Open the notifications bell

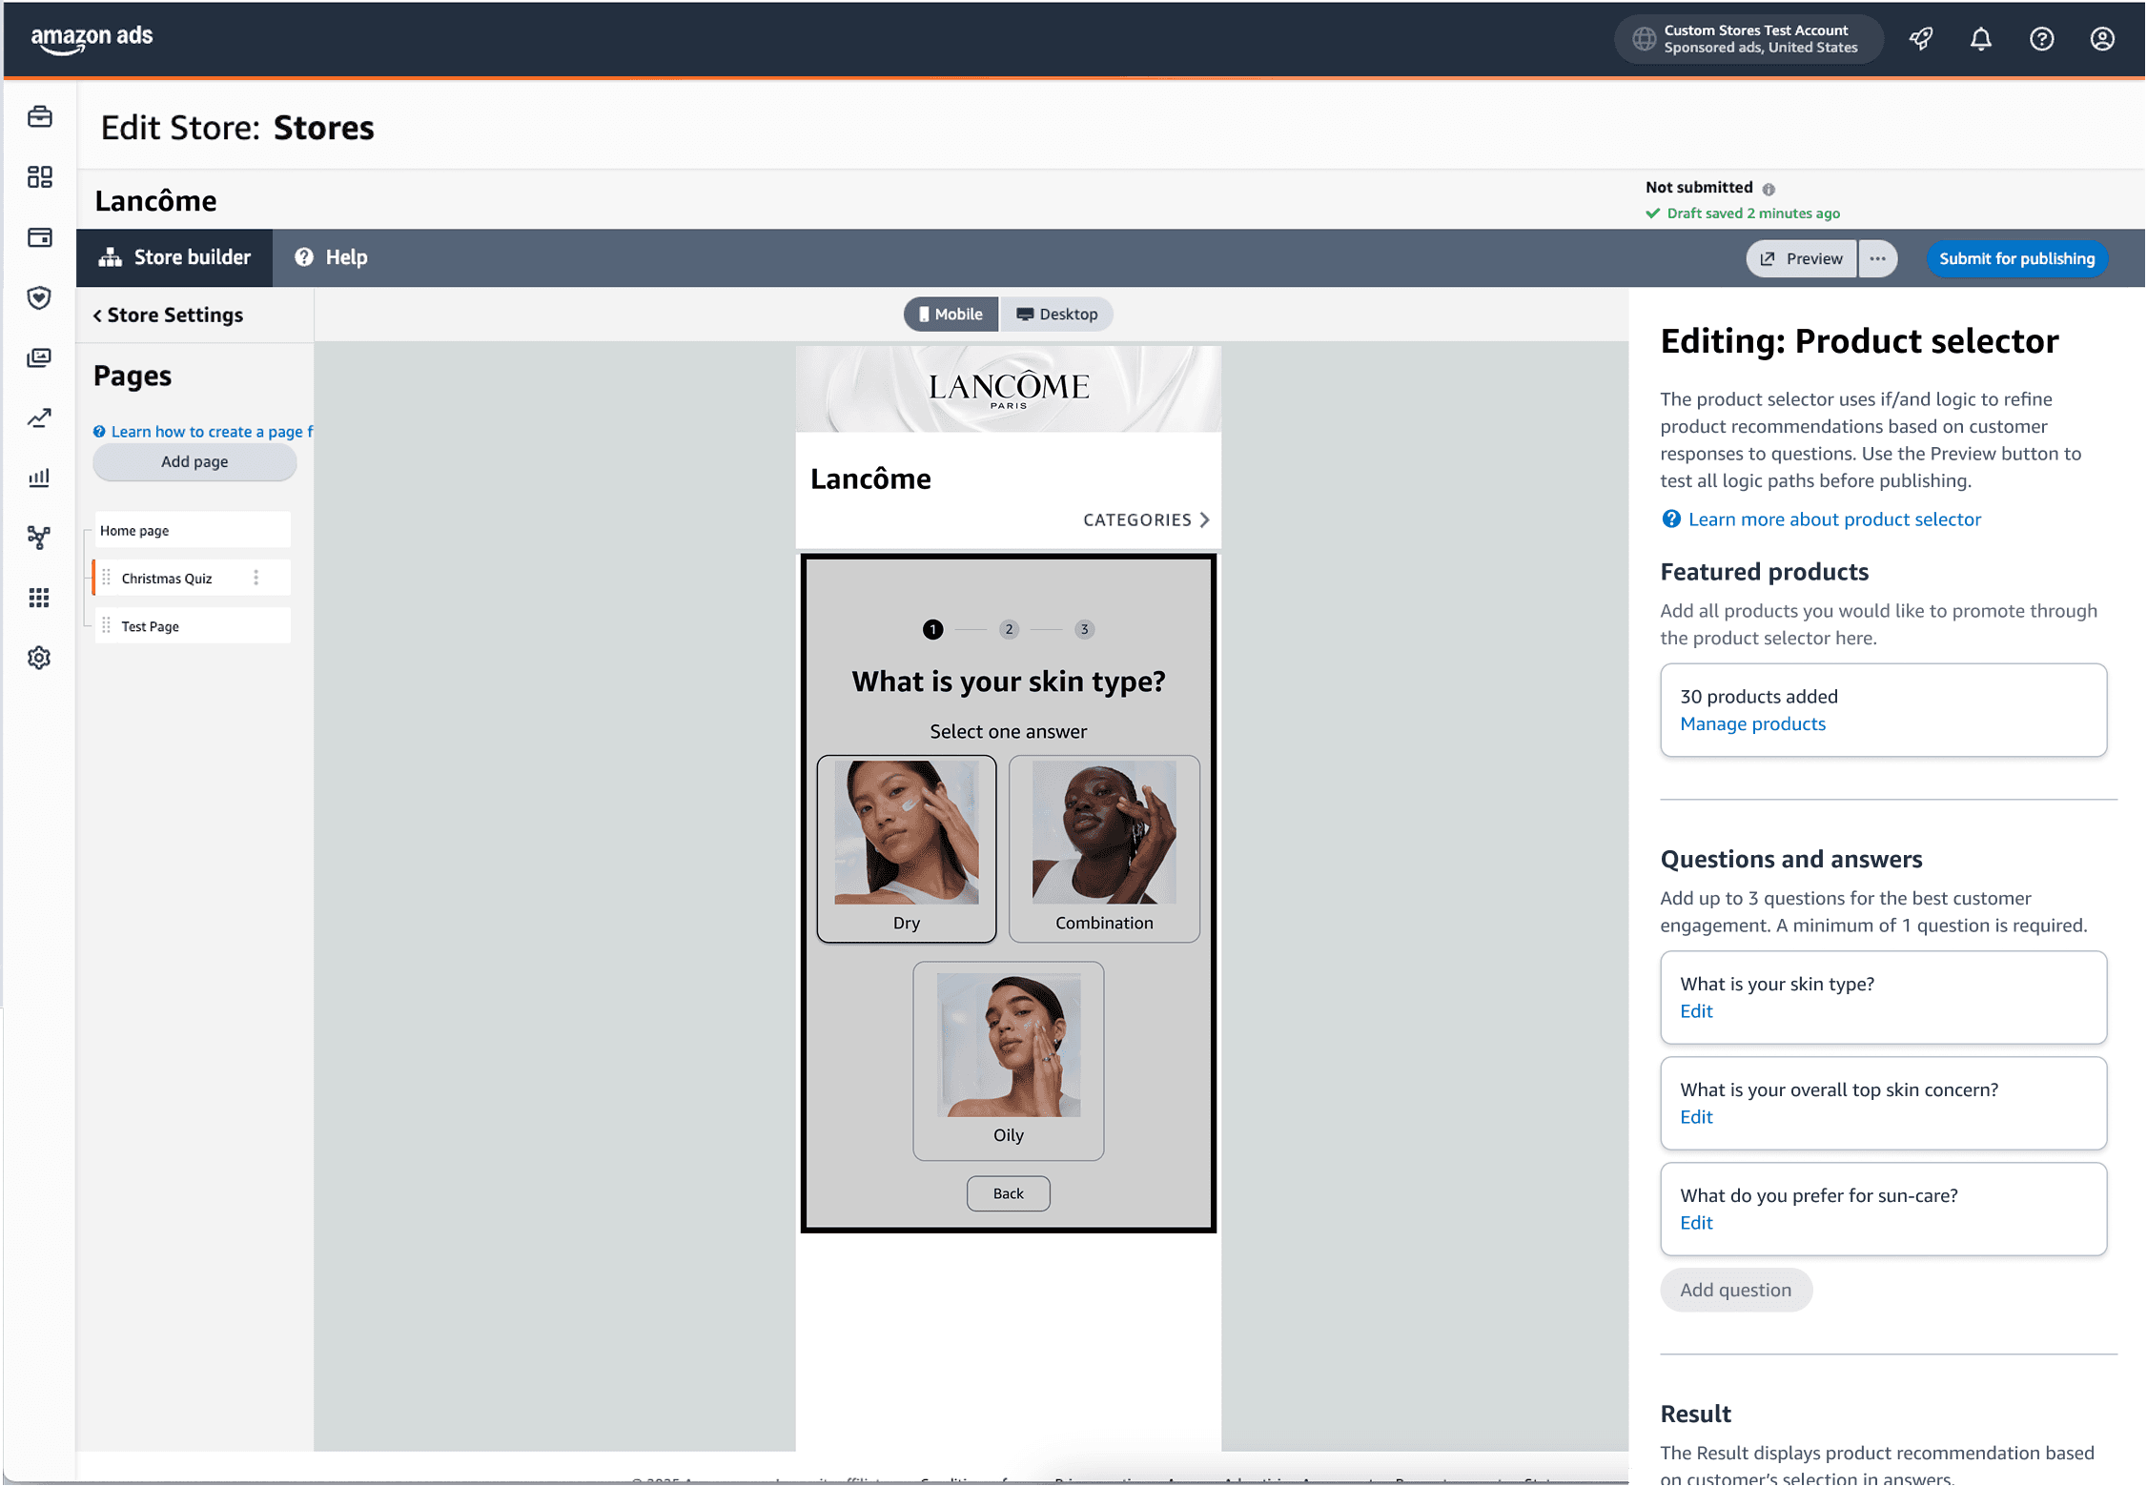[1981, 39]
